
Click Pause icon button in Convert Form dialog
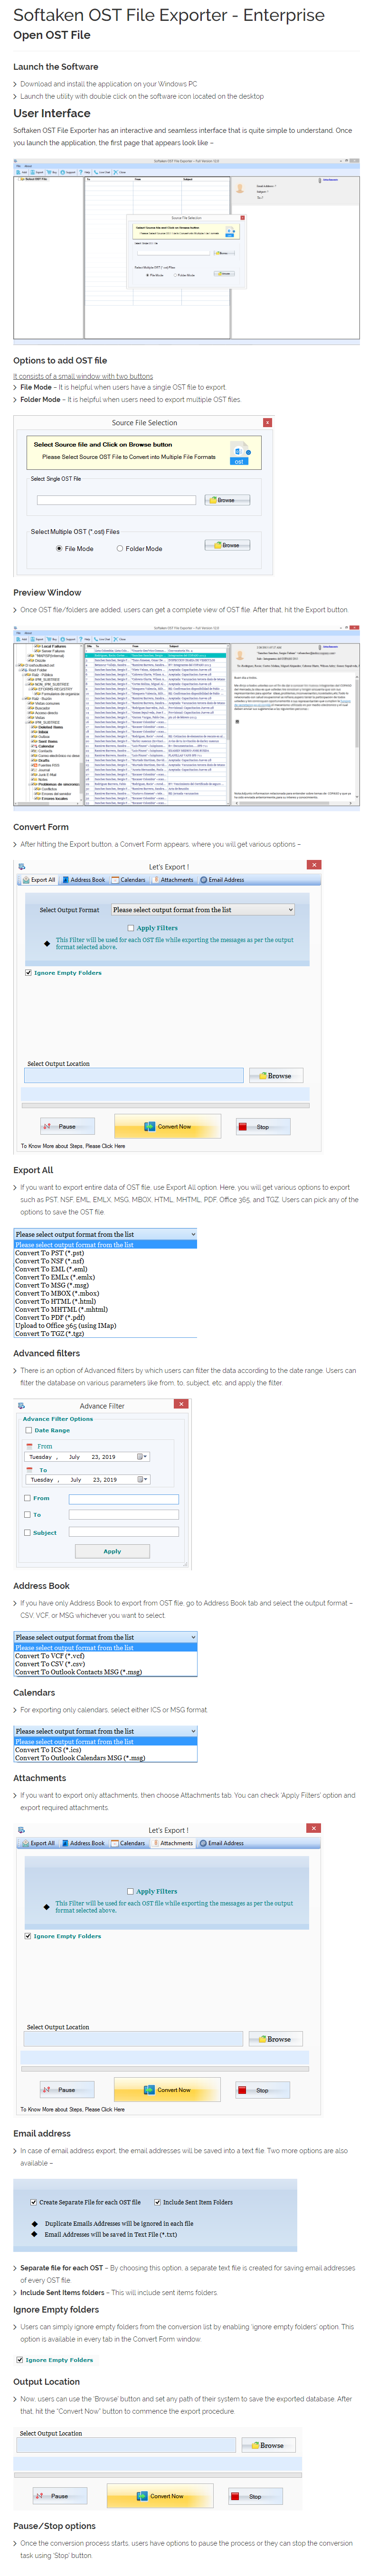click(68, 1126)
